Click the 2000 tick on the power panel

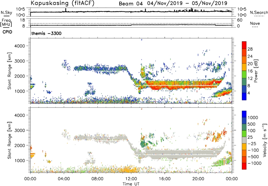coord(19,76)
